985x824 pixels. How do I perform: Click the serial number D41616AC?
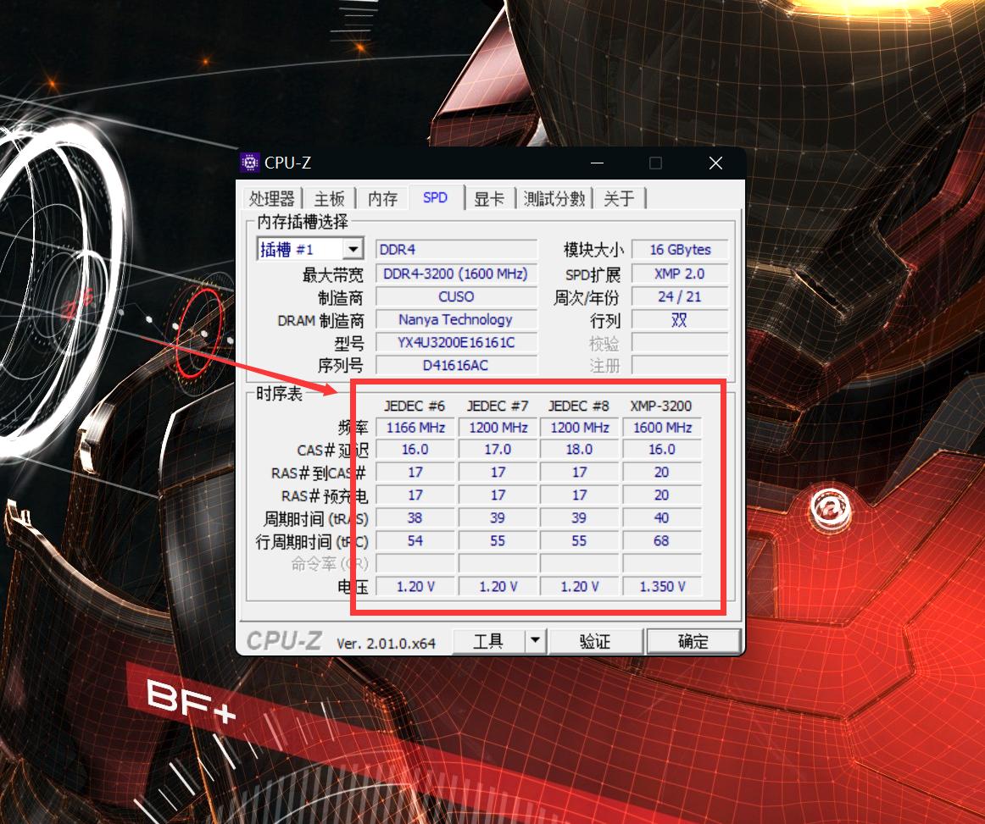(x=456, y=365)
